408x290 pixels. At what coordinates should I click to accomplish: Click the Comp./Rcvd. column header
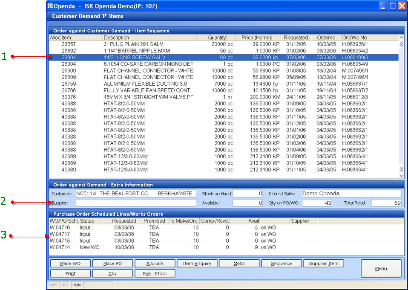[215, 220]
